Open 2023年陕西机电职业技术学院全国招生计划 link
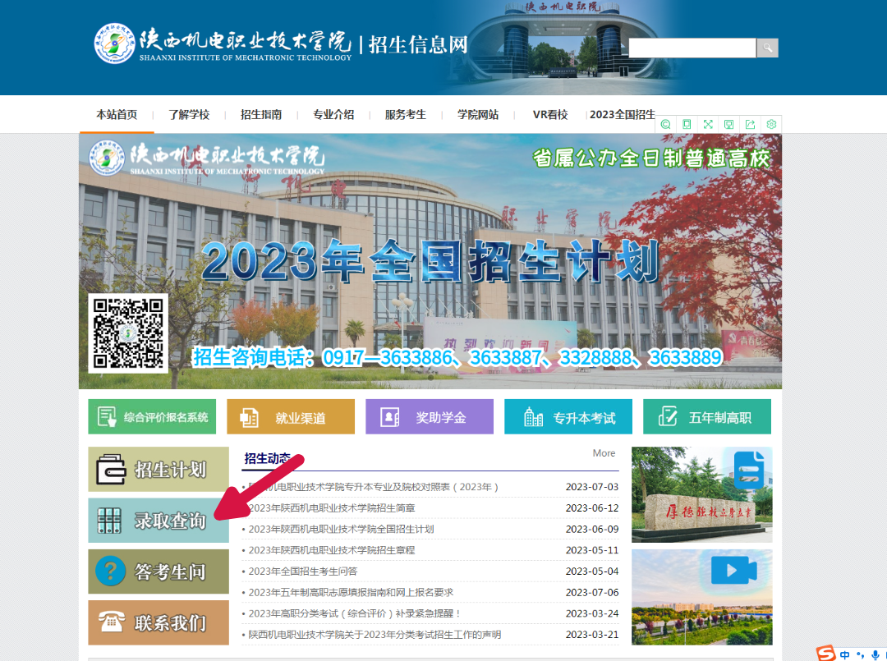The image size is (887, 661). point(341,529)
